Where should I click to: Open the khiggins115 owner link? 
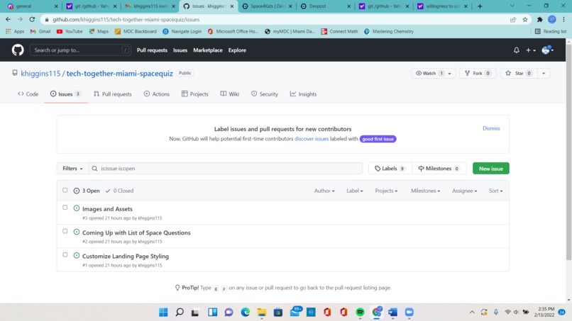40,73
